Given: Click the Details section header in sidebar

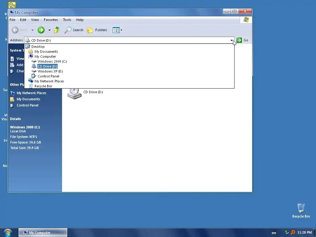Looking at the screenshot, I should 15,119.
